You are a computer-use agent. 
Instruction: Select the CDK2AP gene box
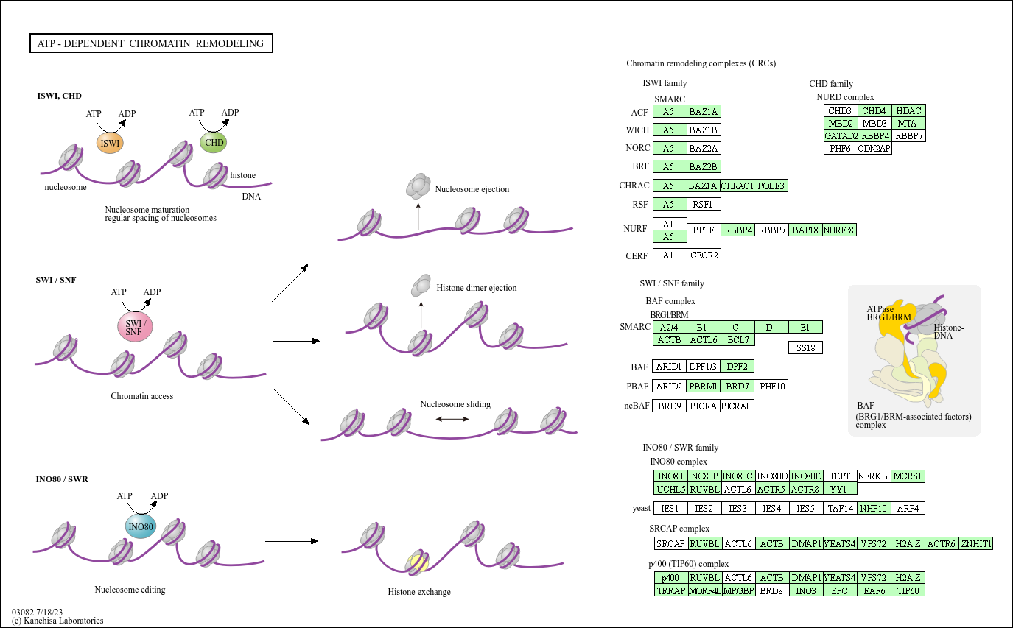click(x=874, y=148)
